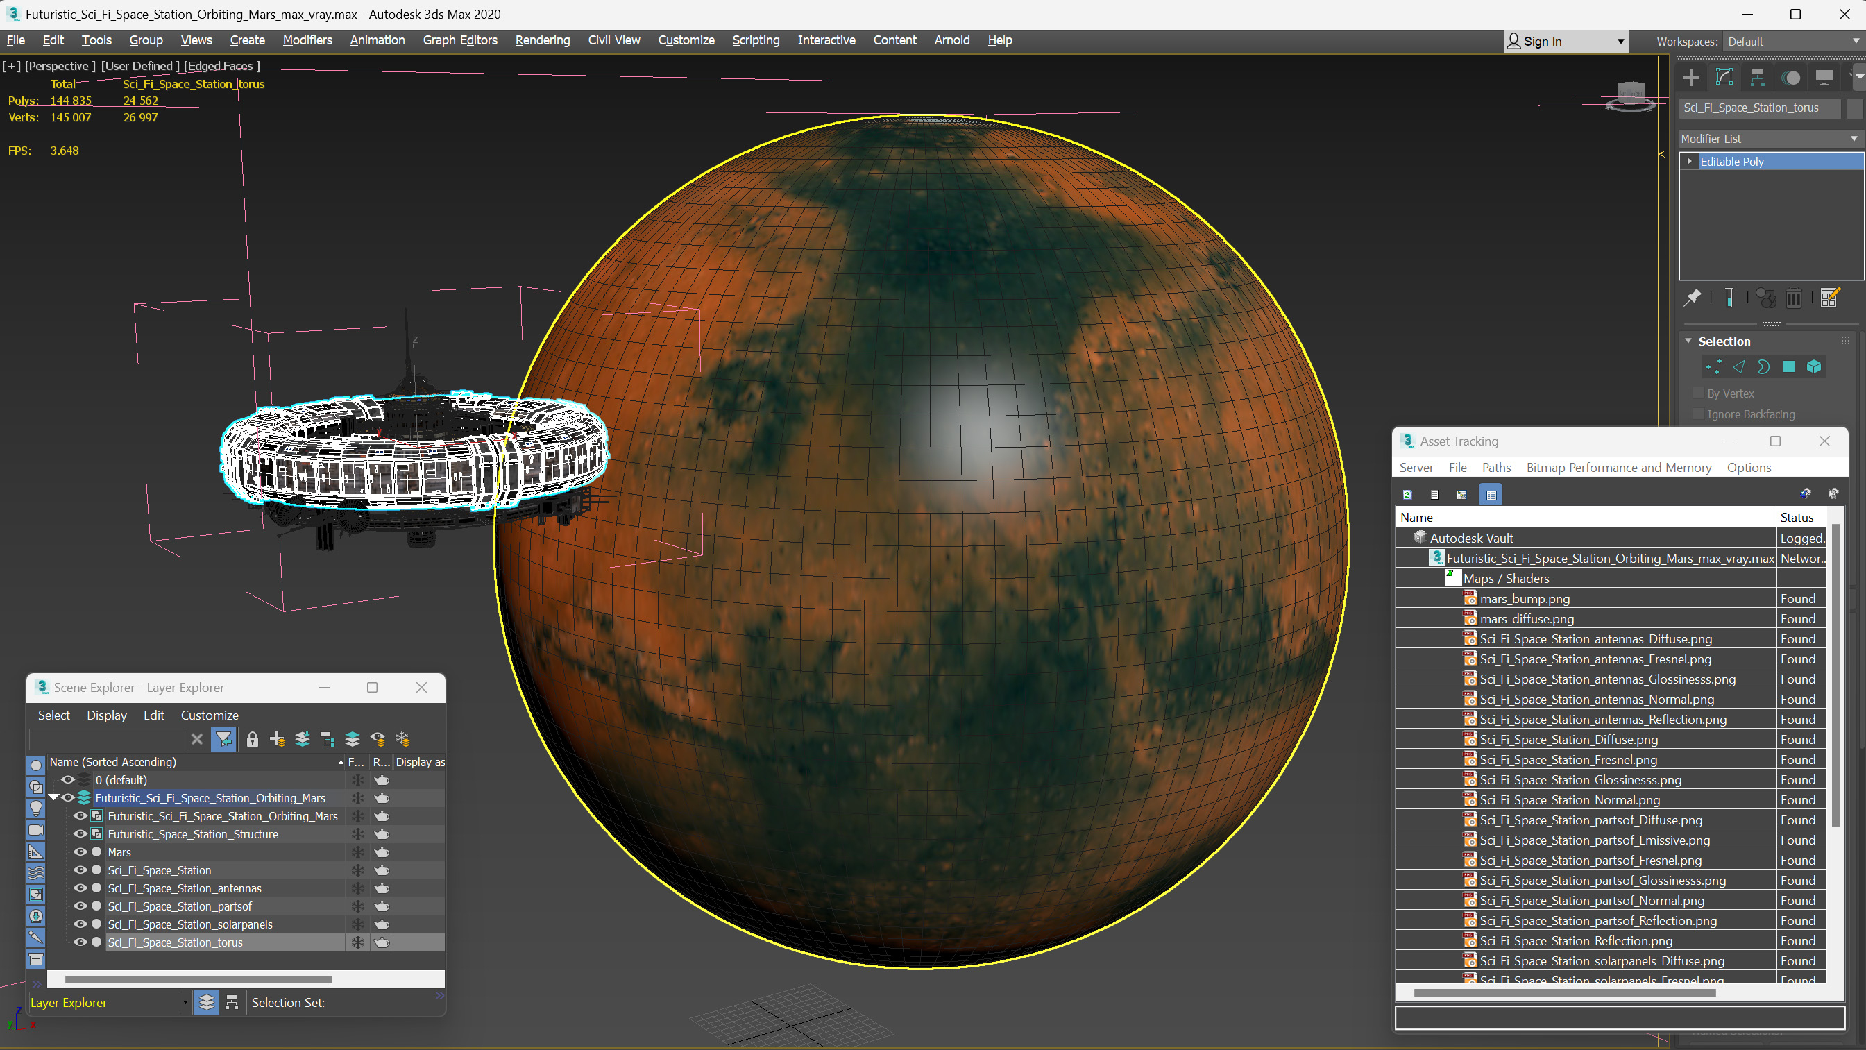
Task: Click object color swatch beside name
Action: click(1854, 108)
